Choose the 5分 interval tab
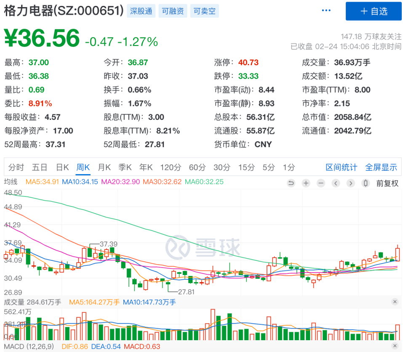Viewport: 403px width, 352px height. pos(269,167)
